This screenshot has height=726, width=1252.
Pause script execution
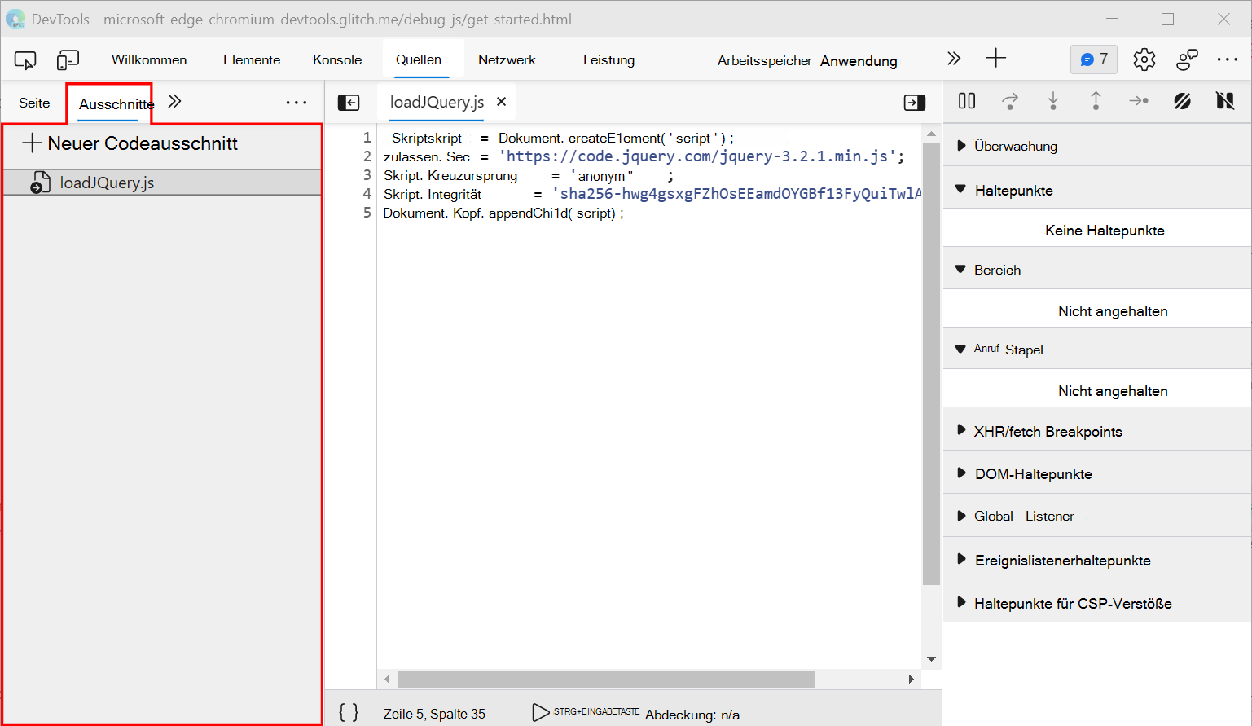[x=967, y=101]
